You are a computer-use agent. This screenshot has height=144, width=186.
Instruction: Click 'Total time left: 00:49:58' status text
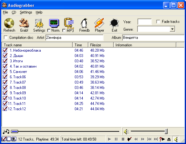[x=79, y=139]
